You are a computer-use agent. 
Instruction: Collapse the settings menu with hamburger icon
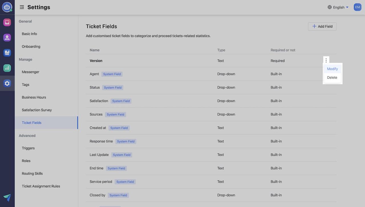point(22,7)
